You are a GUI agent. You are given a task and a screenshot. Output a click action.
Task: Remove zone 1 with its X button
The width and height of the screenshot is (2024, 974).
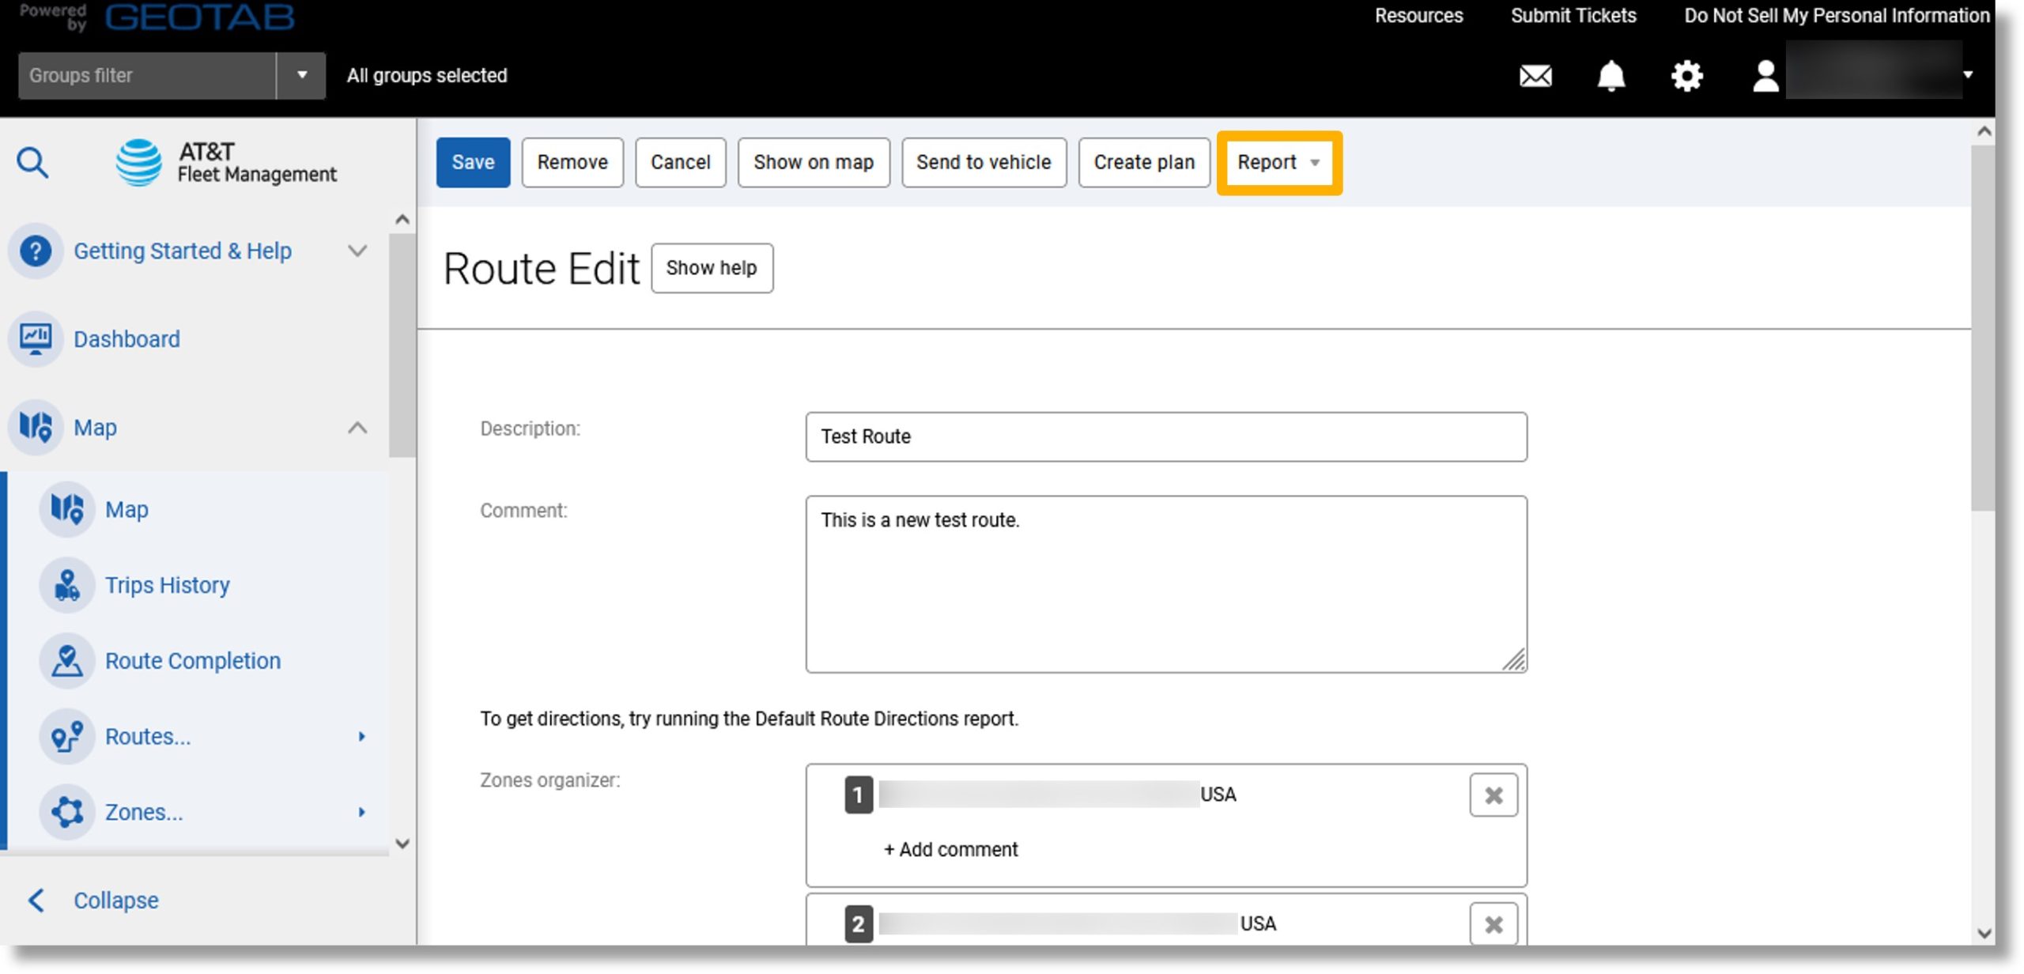pyautogui.click(x=1493, y=795)
